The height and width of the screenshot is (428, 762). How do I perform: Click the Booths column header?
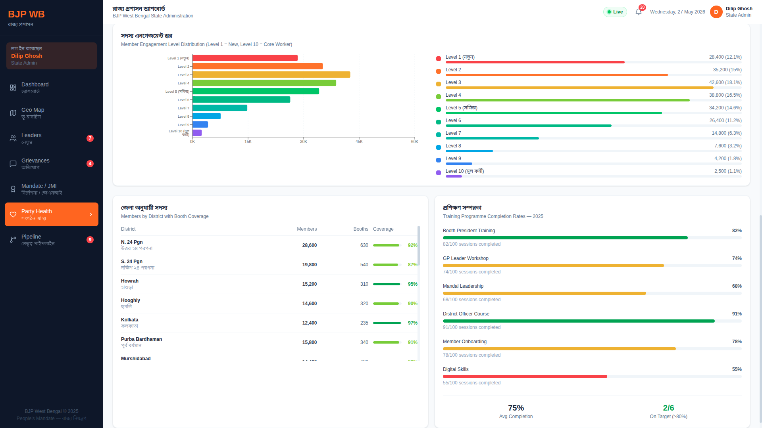(361, 229)
